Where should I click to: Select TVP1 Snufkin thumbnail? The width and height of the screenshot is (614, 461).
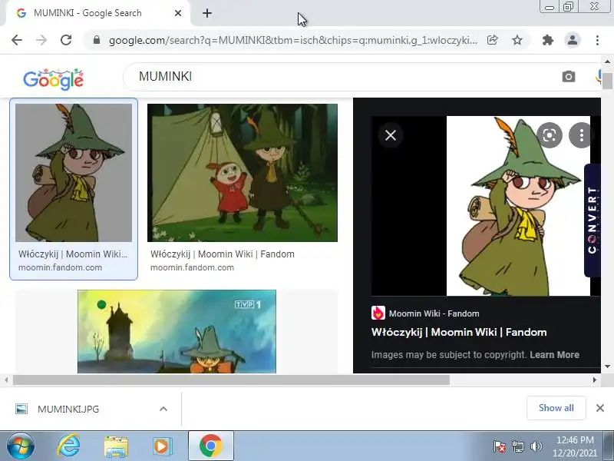177,332
